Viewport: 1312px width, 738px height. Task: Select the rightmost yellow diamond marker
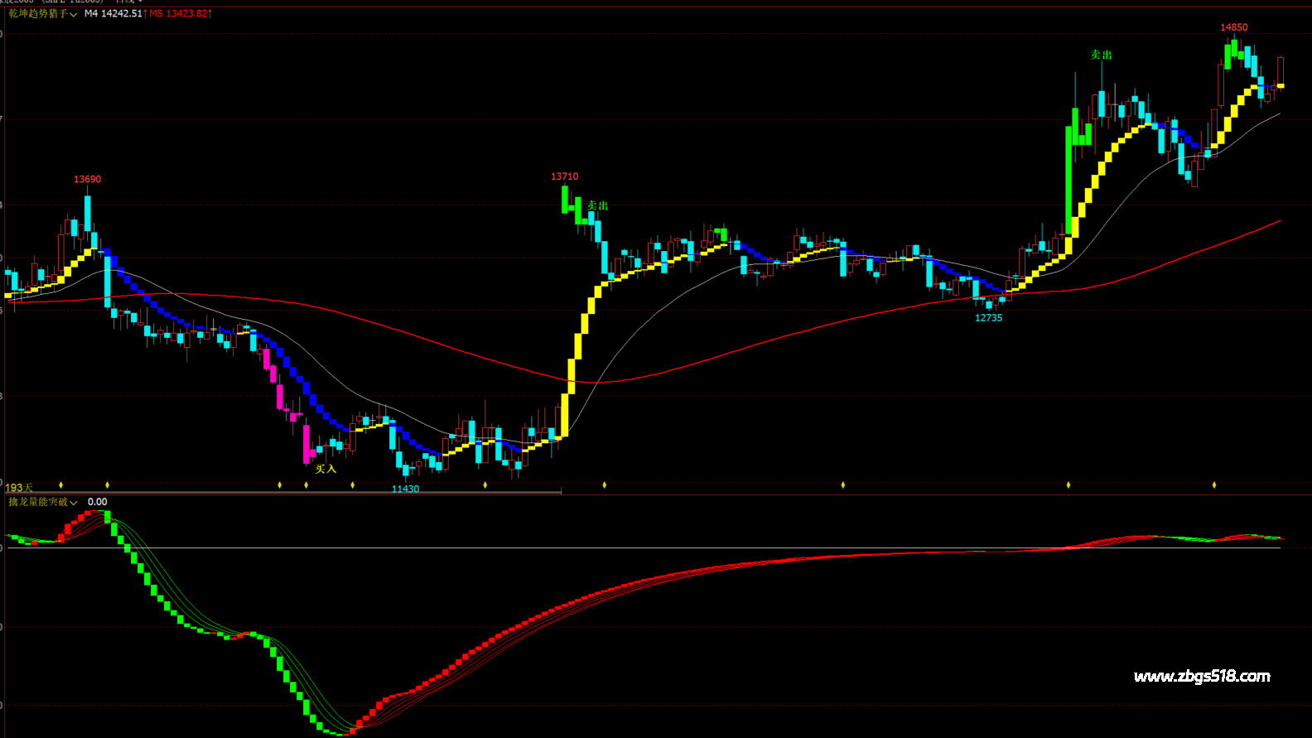1214,485
